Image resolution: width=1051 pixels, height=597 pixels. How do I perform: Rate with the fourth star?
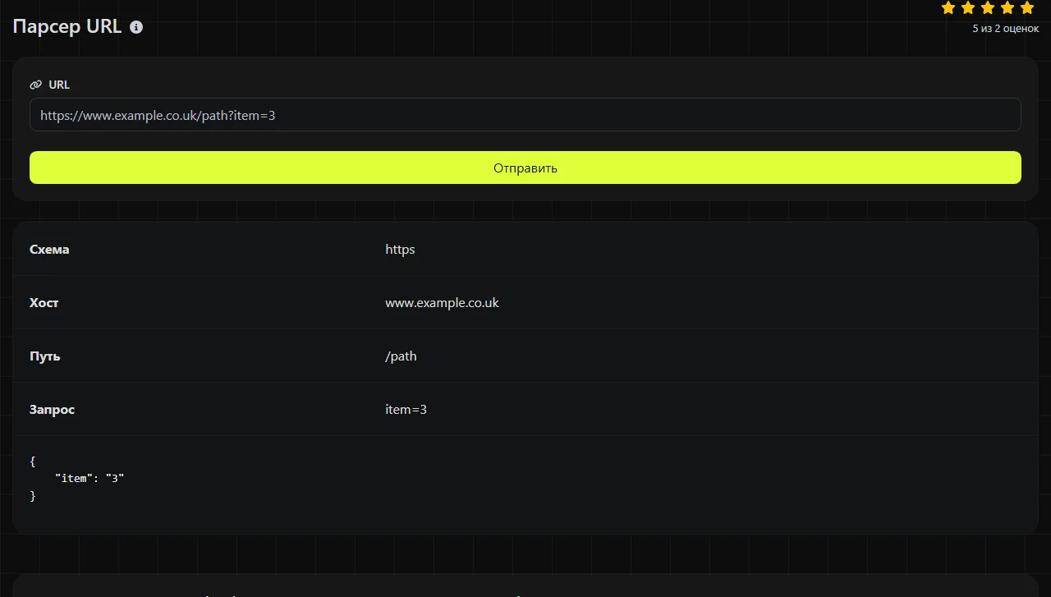1007,8
